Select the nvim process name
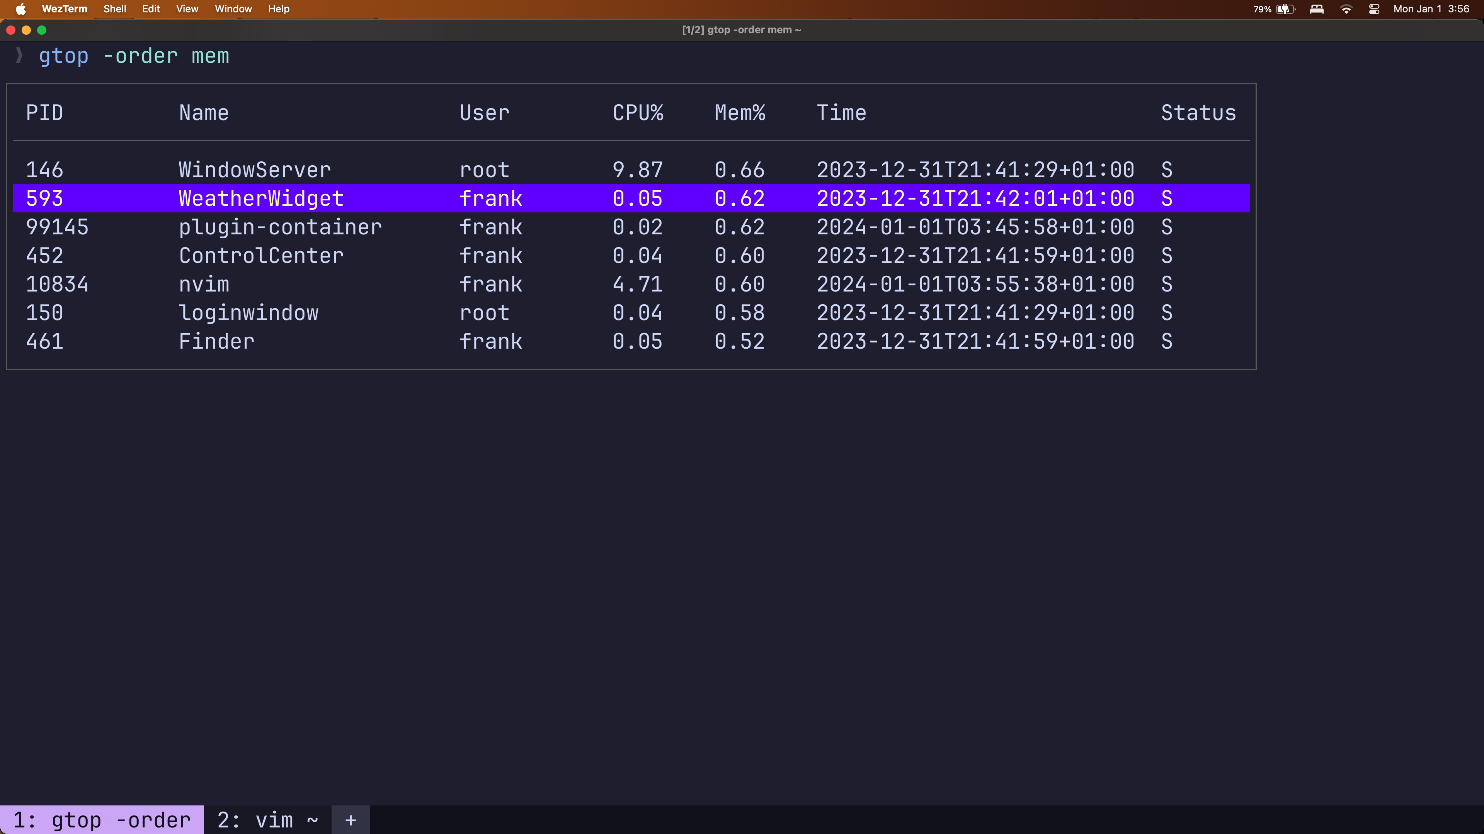This screenshot has height=834, width=1484. (204, 284)
